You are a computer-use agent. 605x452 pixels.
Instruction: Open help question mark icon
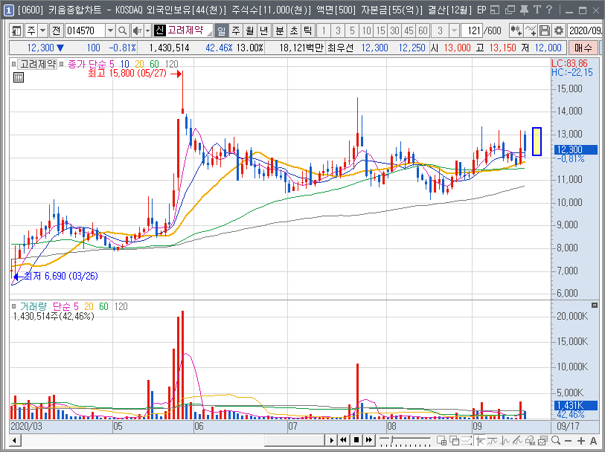[549, 10]
